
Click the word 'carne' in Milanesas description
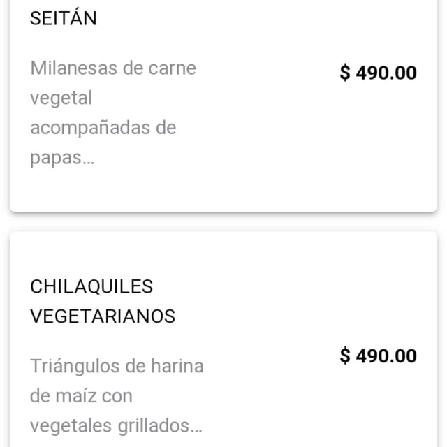[173, 68]
